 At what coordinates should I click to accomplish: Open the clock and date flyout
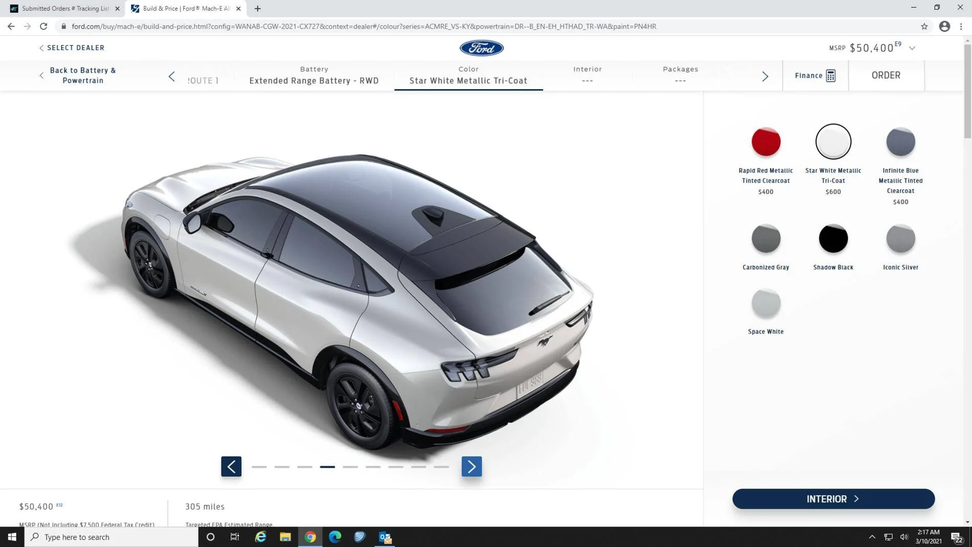[x=928, y=537]
